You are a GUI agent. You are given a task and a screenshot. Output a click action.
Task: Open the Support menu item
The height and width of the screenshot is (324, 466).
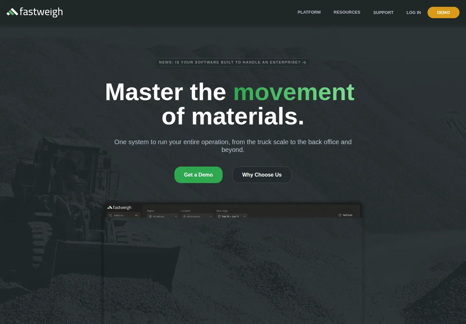[x=383, y=12]
